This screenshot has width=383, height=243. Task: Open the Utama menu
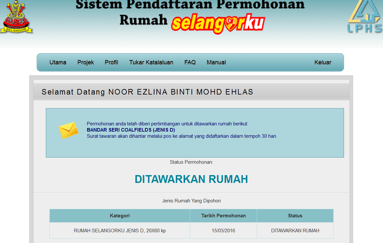click(x=58, y=62)
